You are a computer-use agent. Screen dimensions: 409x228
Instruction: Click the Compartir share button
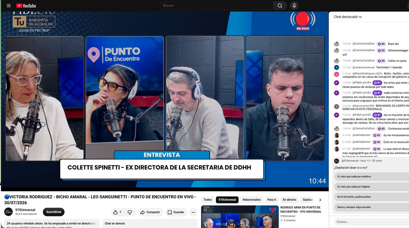[150, 212]
